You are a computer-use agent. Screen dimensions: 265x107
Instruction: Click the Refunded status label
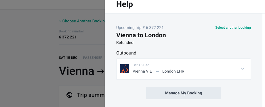click(x=125, y=42)
